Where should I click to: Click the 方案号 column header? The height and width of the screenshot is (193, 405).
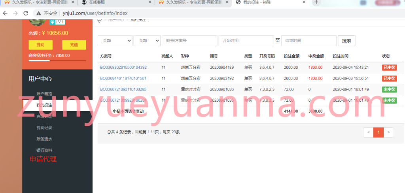[106, 56]
